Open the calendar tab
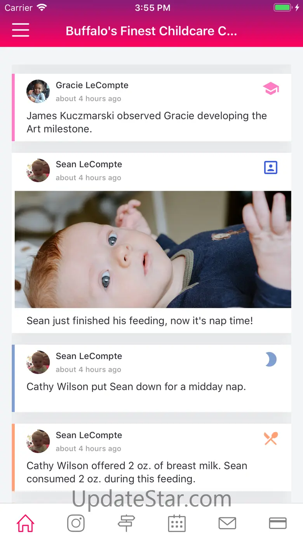This screenshot has width=303, height=539. pyautogui.click(x=177, y=523)
